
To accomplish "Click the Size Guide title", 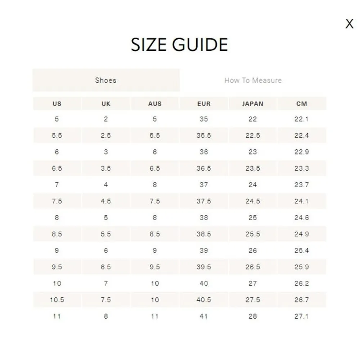I will point(179,45).
